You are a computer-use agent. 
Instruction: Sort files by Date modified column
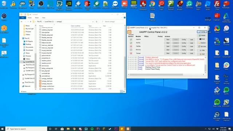(75, 26)
